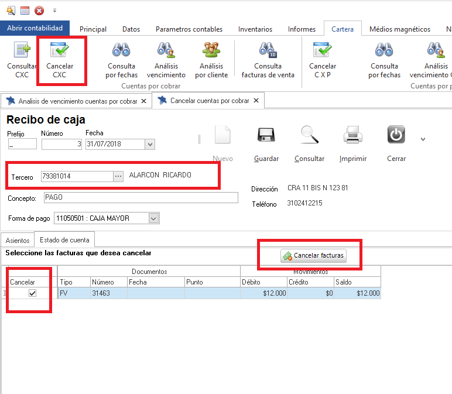
Task: Open the Forma de pago dropdown
Action: click(153, 218)
